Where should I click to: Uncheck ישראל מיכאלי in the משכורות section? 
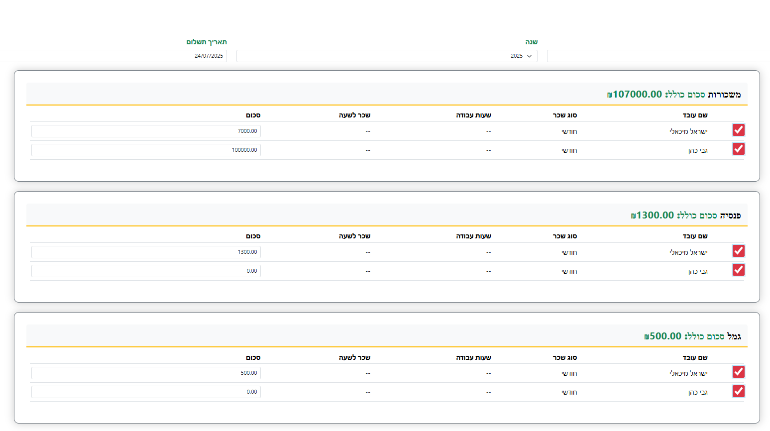738,130
